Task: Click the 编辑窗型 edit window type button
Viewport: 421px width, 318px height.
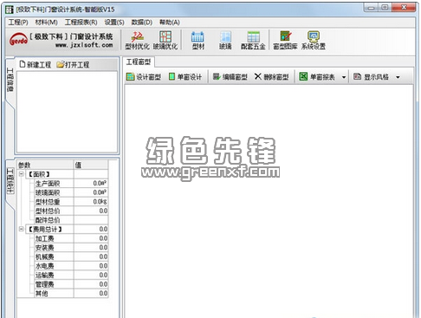Action: [x=230, y=77]
